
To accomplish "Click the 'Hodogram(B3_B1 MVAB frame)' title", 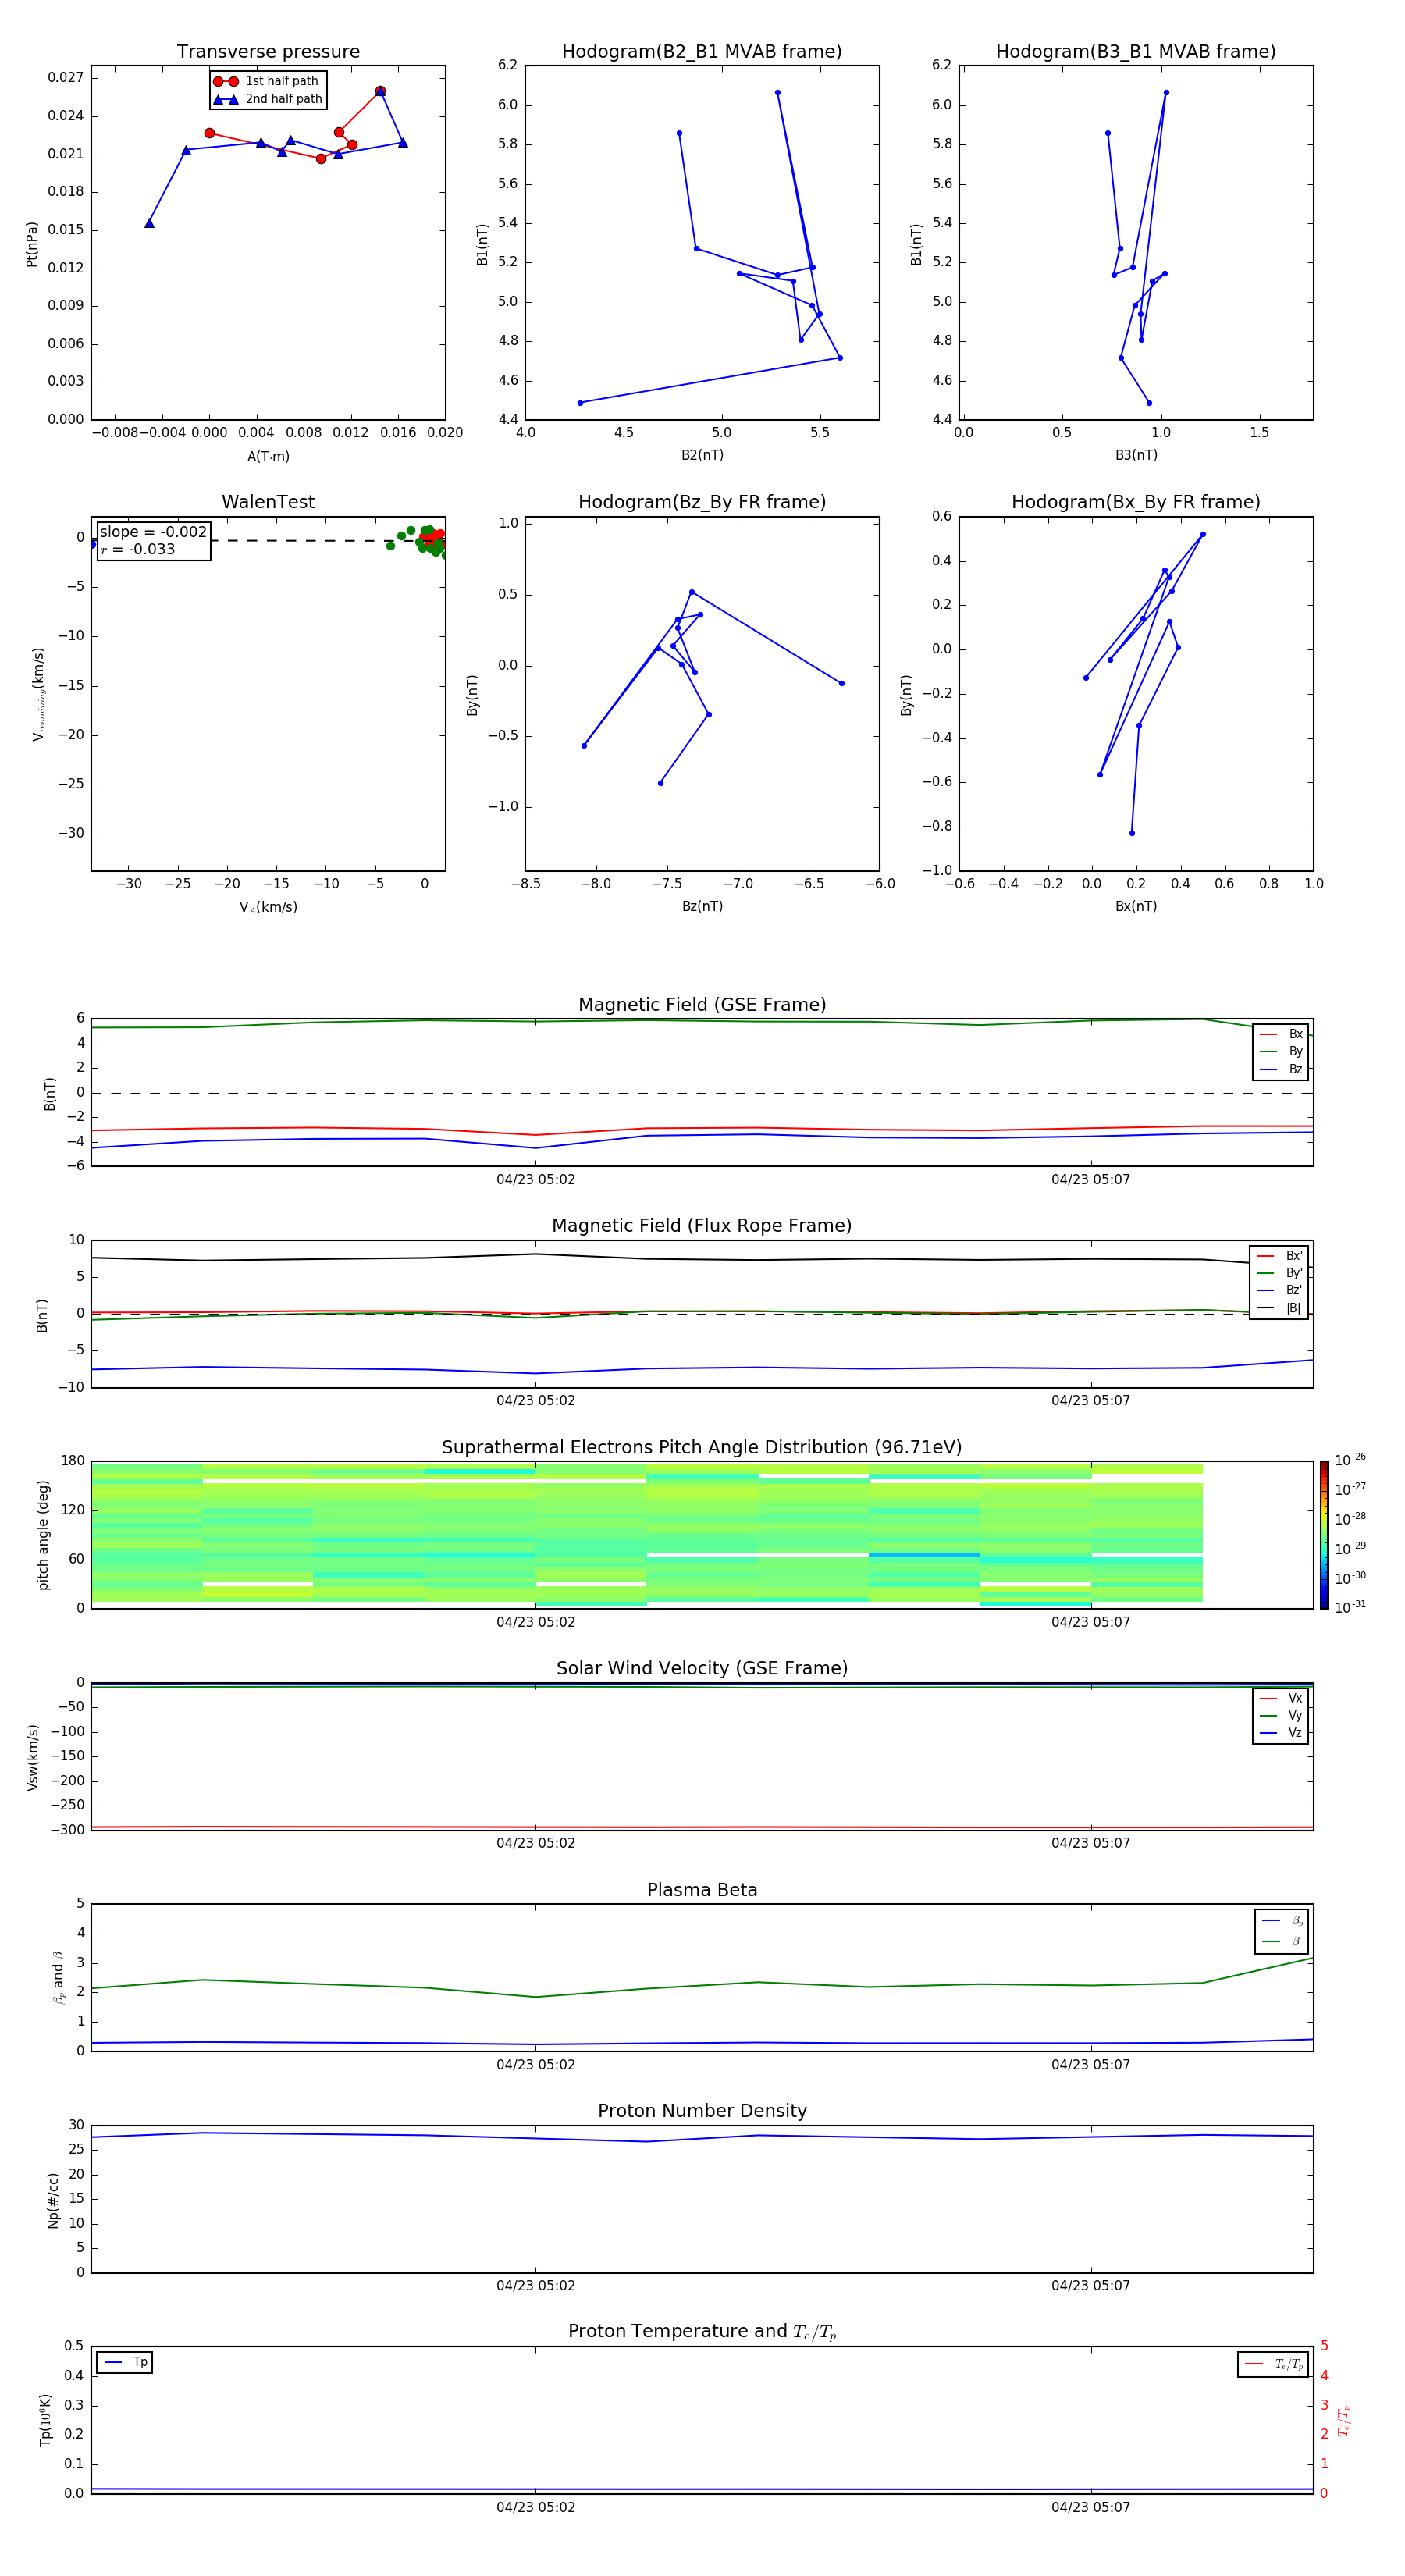I will [1136, 52].
